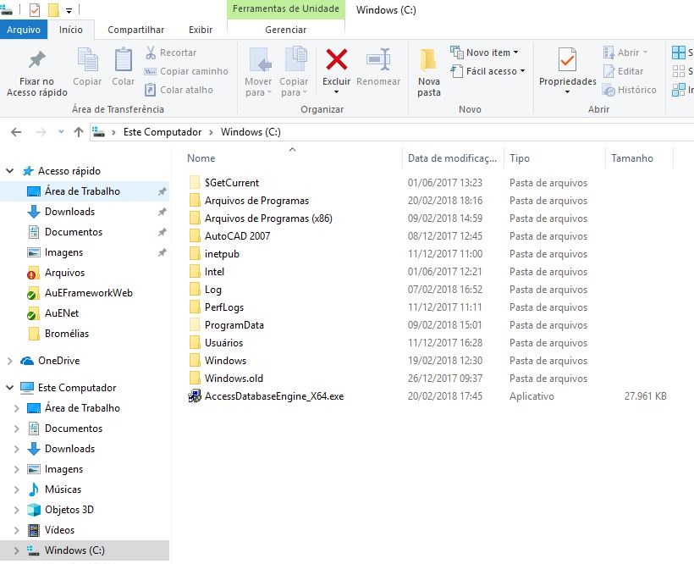This screenshot has width=694, height=564.
Task: Expand the OneDrive tree node
Action: coord(10,361)
